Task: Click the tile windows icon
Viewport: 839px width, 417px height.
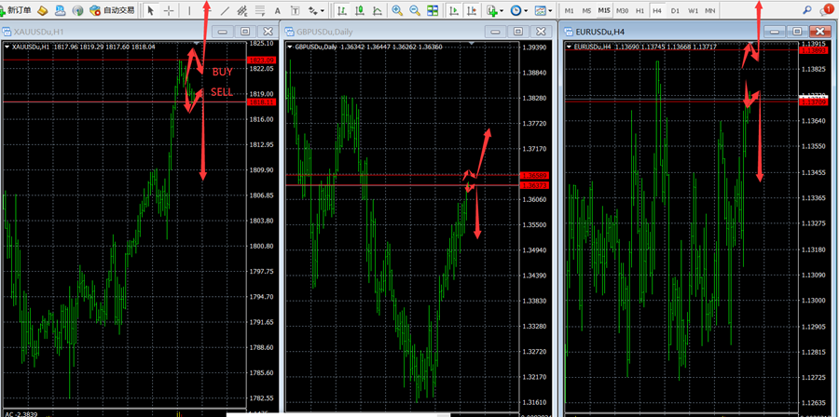Action: click(x=433, y=10)
